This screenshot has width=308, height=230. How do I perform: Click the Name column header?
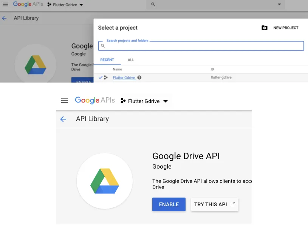pyautogui.click(x=117, y=69)
